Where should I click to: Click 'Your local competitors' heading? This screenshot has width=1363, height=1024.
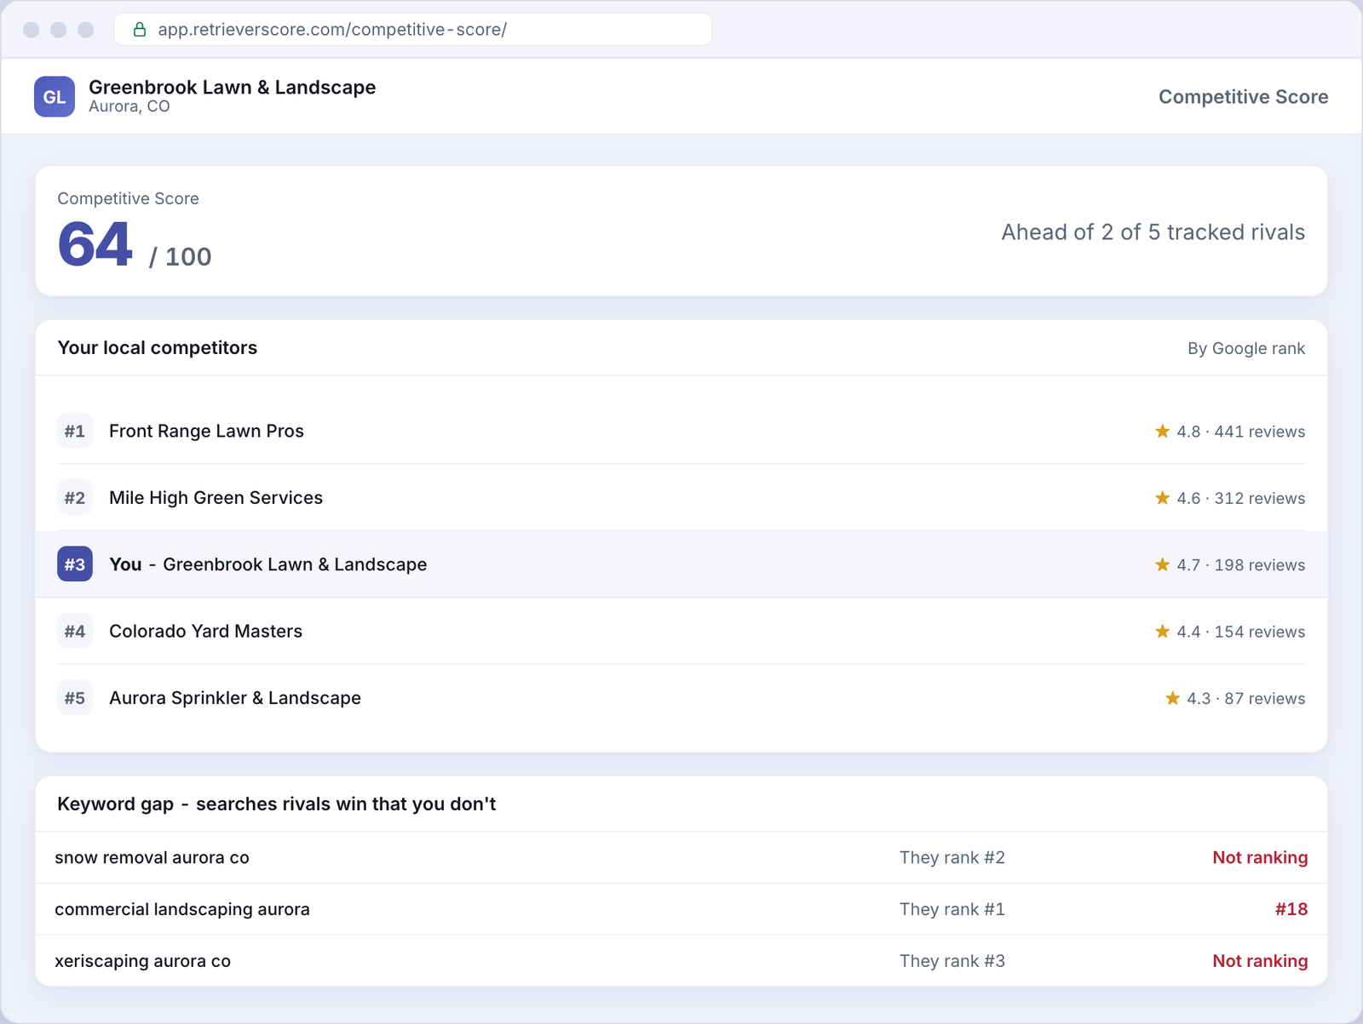tap(157, 347)
